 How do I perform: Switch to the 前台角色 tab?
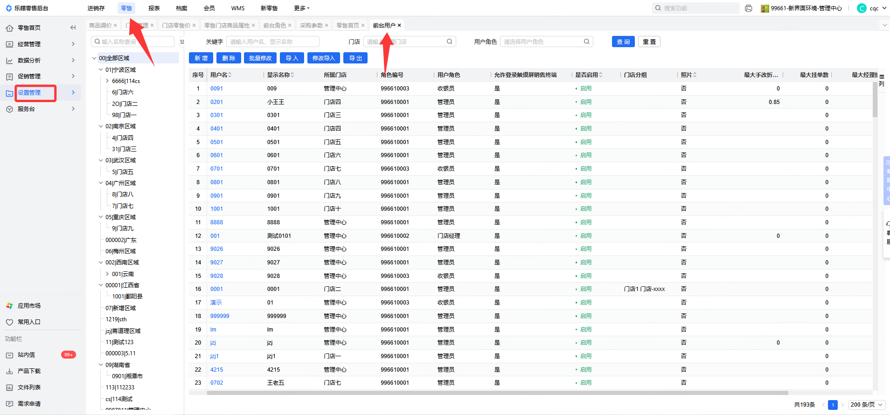pyautogui.click(x=274, y=26)
